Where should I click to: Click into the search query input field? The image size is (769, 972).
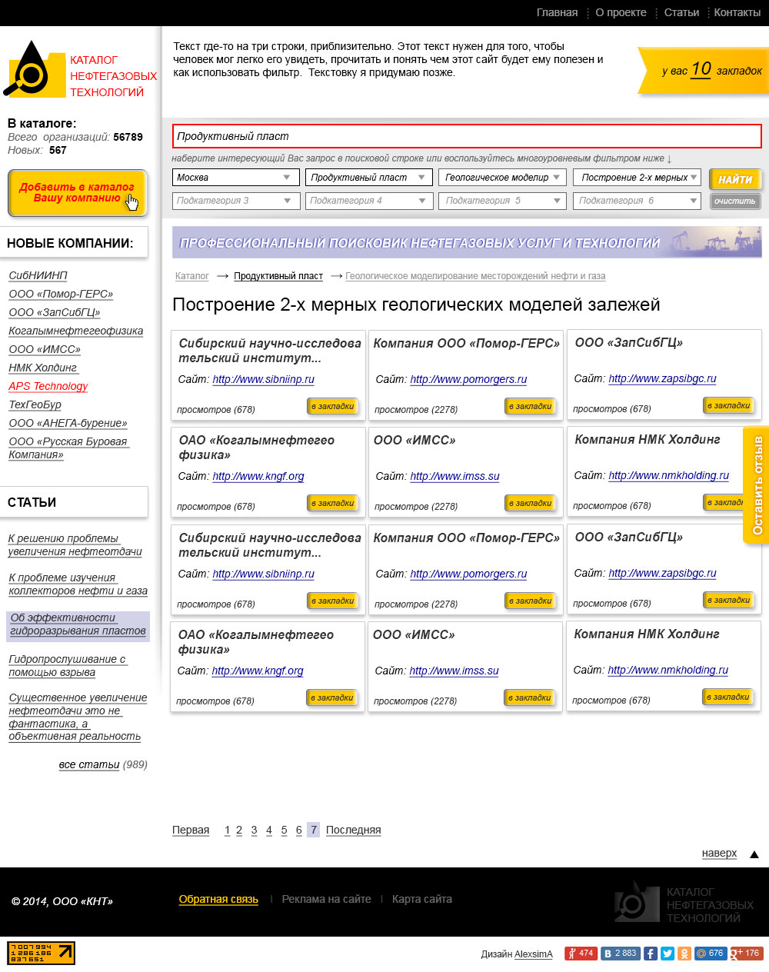[x=467, y=136]
